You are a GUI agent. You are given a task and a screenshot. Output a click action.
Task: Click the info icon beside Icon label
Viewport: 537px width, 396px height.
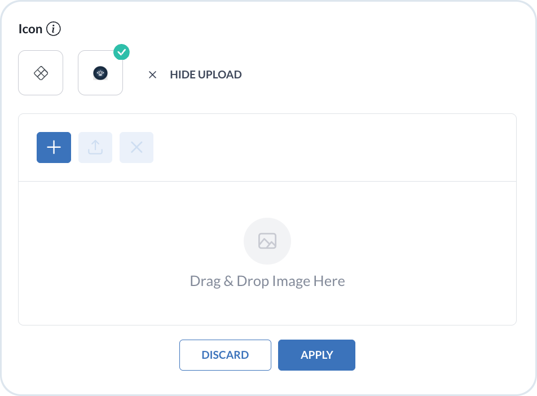[x=54, y=29]
